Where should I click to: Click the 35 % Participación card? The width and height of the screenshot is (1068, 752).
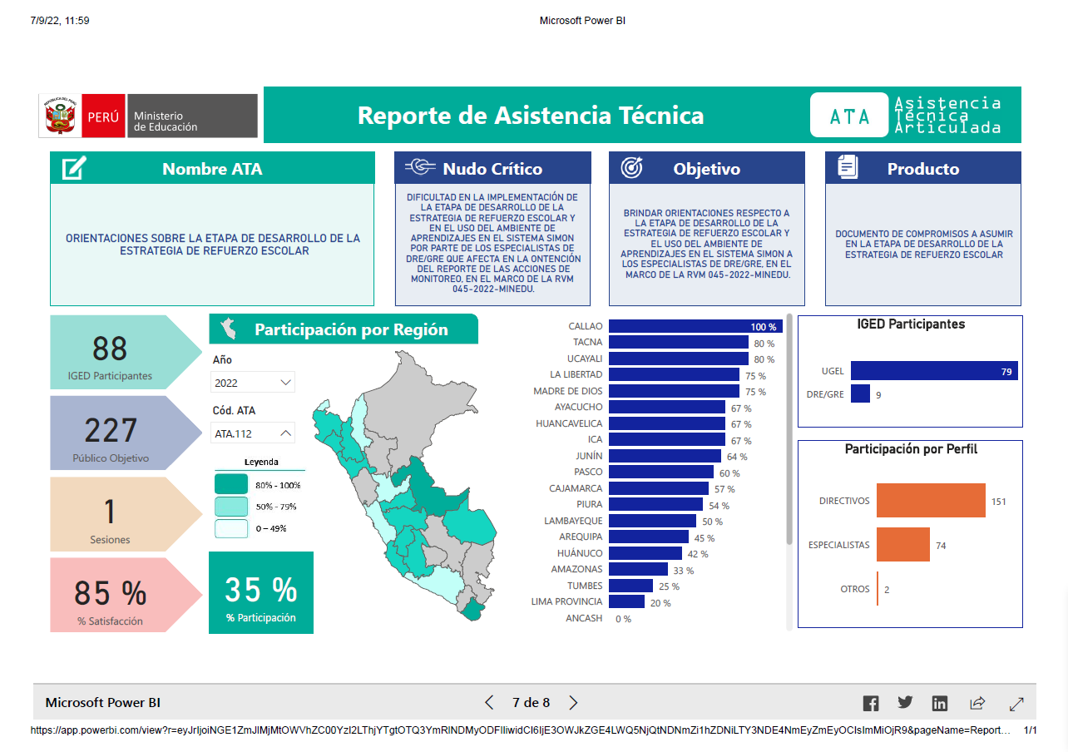click(x=261, y=592)
